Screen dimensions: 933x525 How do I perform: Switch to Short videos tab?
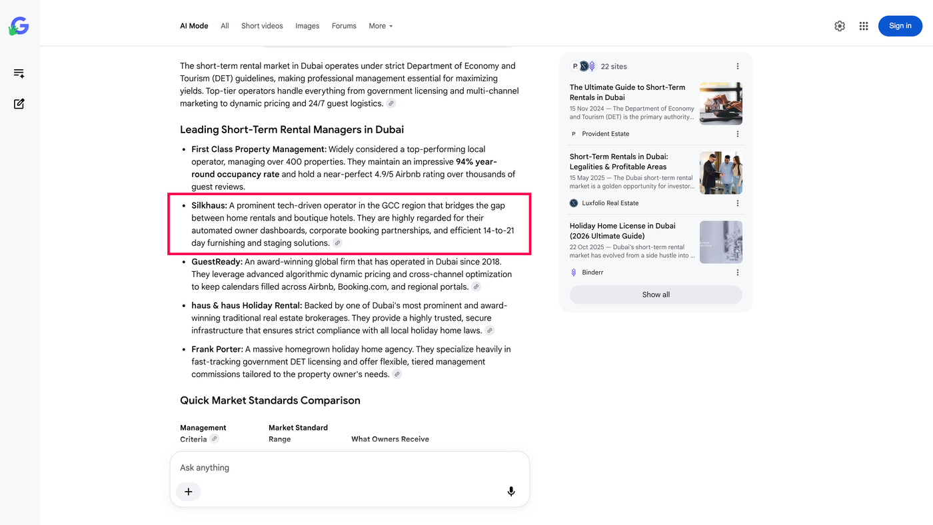(x=262, y=26)
